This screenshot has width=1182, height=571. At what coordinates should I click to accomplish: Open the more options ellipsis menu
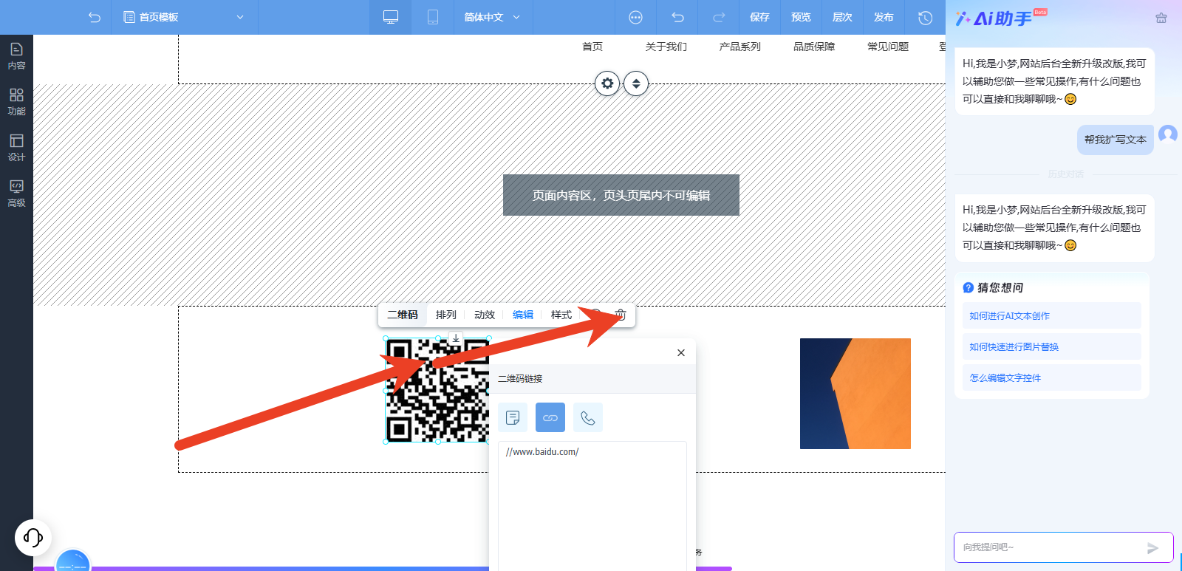click(635, 17)
